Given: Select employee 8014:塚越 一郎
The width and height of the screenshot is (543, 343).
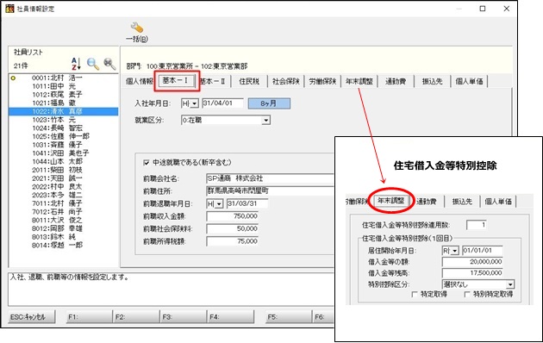Looking at the screenshot, I should (x=57, y=245).
